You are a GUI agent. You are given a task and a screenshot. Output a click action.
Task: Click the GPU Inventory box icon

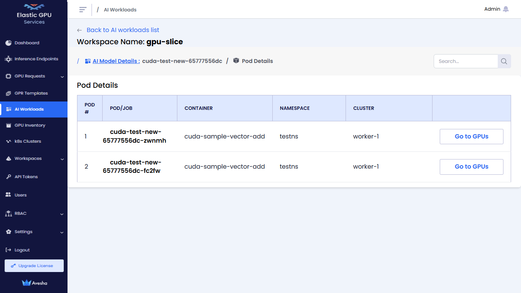(x=8, y=125)
